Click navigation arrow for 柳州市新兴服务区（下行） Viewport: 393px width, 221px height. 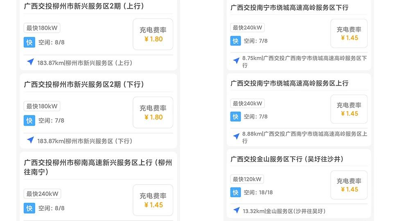[30, 140]
